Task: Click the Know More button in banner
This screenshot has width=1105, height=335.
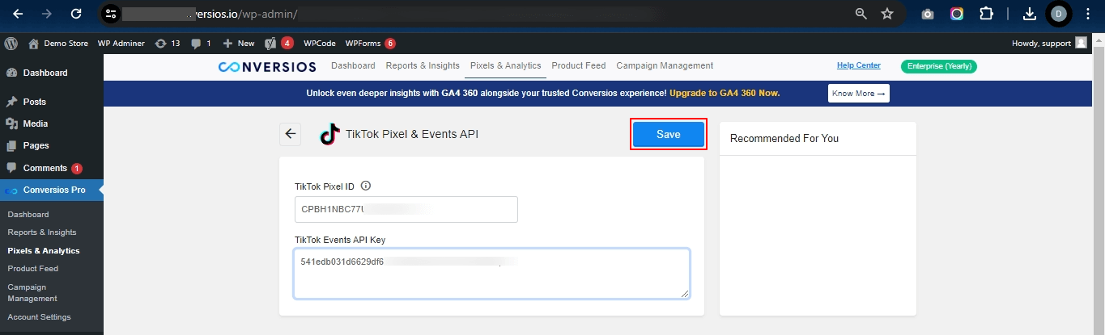Action: (859, 94)
